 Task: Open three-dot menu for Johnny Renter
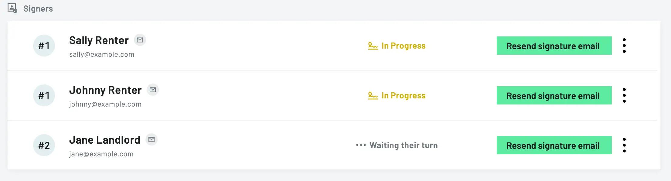click(624, 95)
